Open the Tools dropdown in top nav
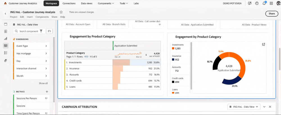 click(124, 3)
